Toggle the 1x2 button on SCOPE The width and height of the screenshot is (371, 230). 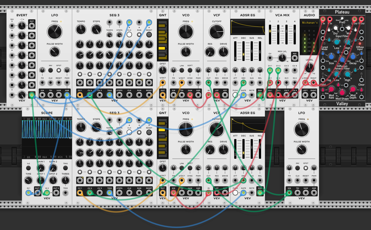pyautogui.click(x=29, y=168)
